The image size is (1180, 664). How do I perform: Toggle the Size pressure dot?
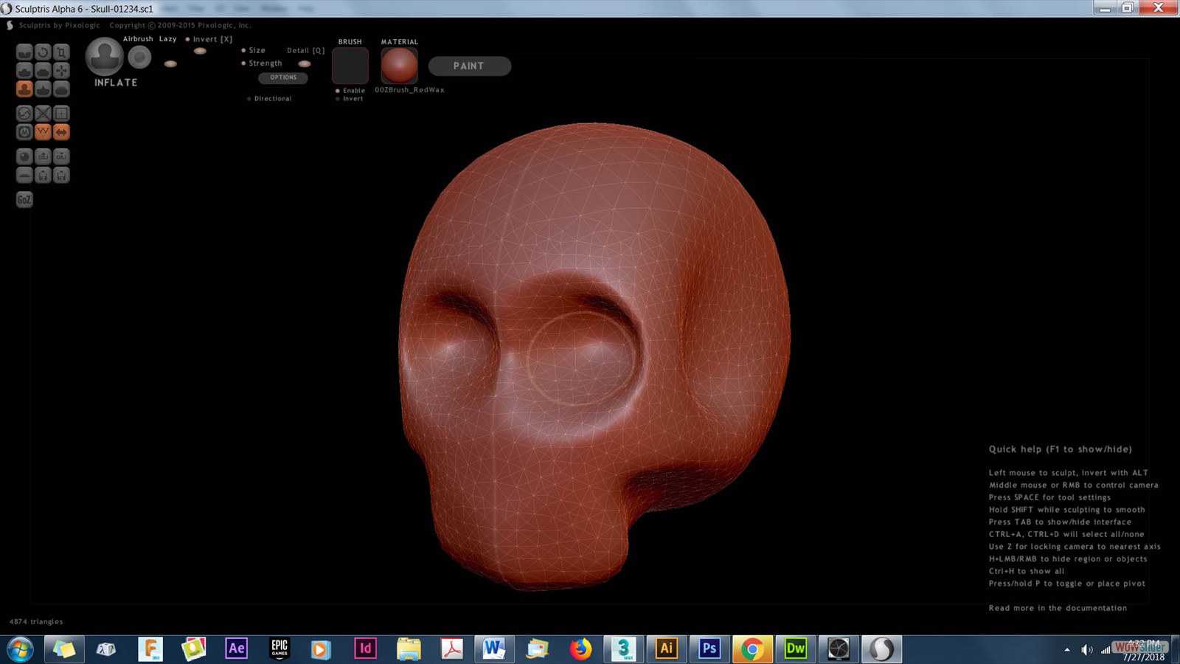(x=243, y=50)
